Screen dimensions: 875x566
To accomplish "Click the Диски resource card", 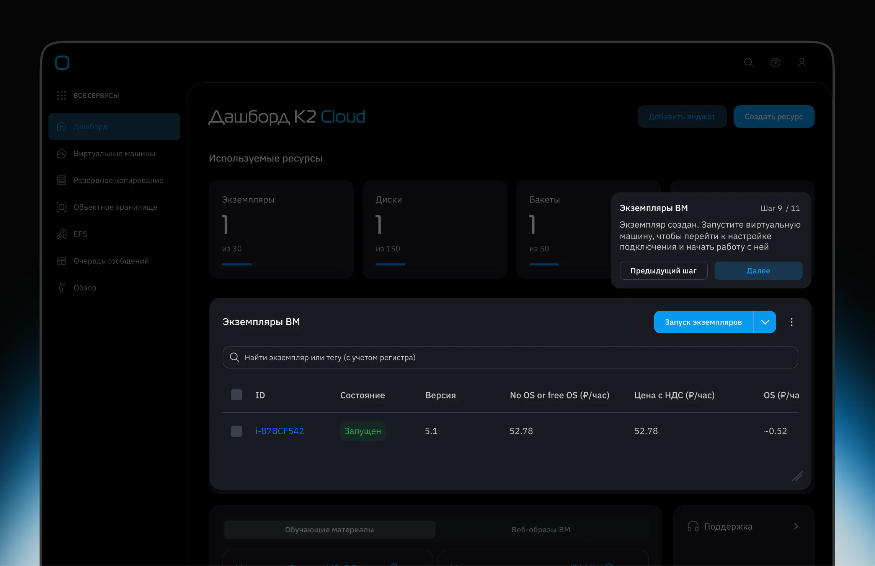I will point(434,229).
